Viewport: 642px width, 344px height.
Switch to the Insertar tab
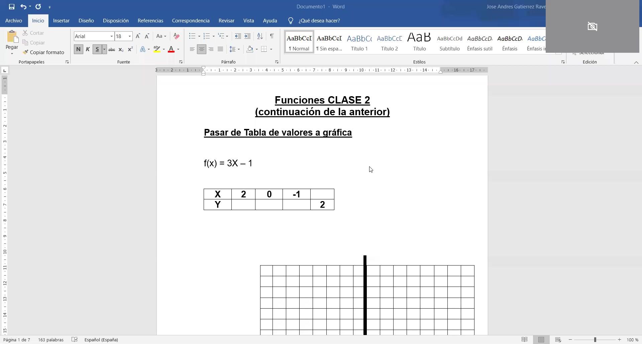61,21
